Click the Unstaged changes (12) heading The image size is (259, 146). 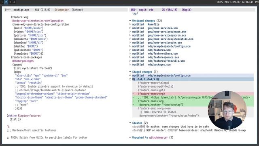147,21
